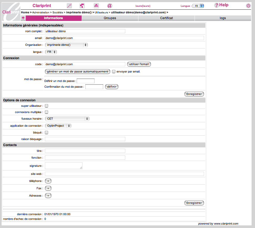The height and width of the screenshot is (228, 255).
Task: Click générer un mot de passe automatiquement
Action: (77, 71)
